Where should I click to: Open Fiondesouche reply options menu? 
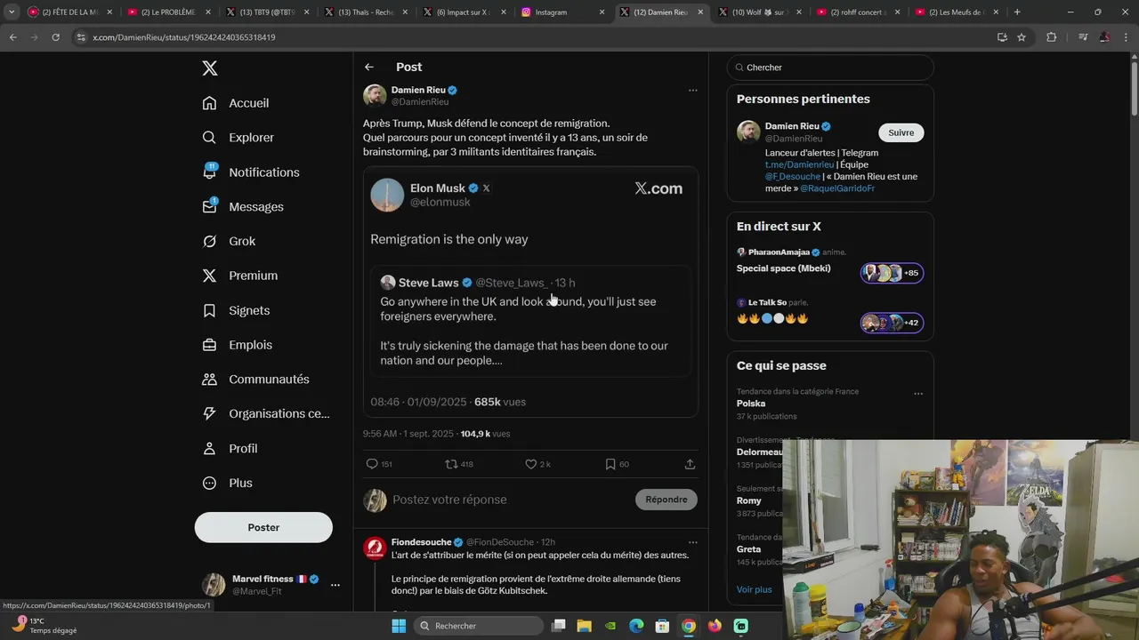click(692, 542)
